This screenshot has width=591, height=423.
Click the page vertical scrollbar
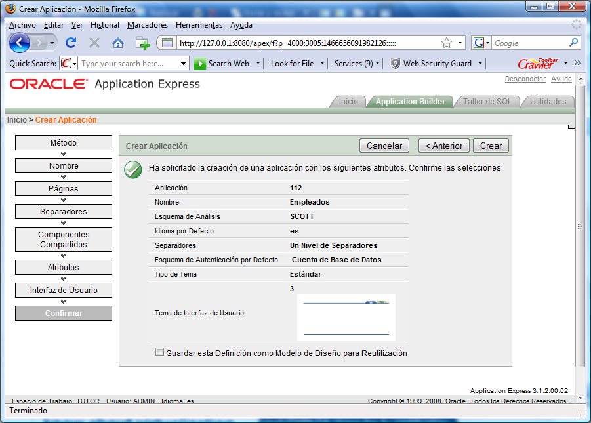[580, 226]
